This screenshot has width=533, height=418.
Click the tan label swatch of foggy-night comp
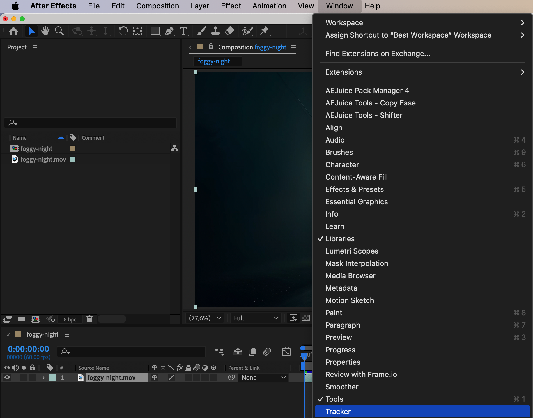73,148
